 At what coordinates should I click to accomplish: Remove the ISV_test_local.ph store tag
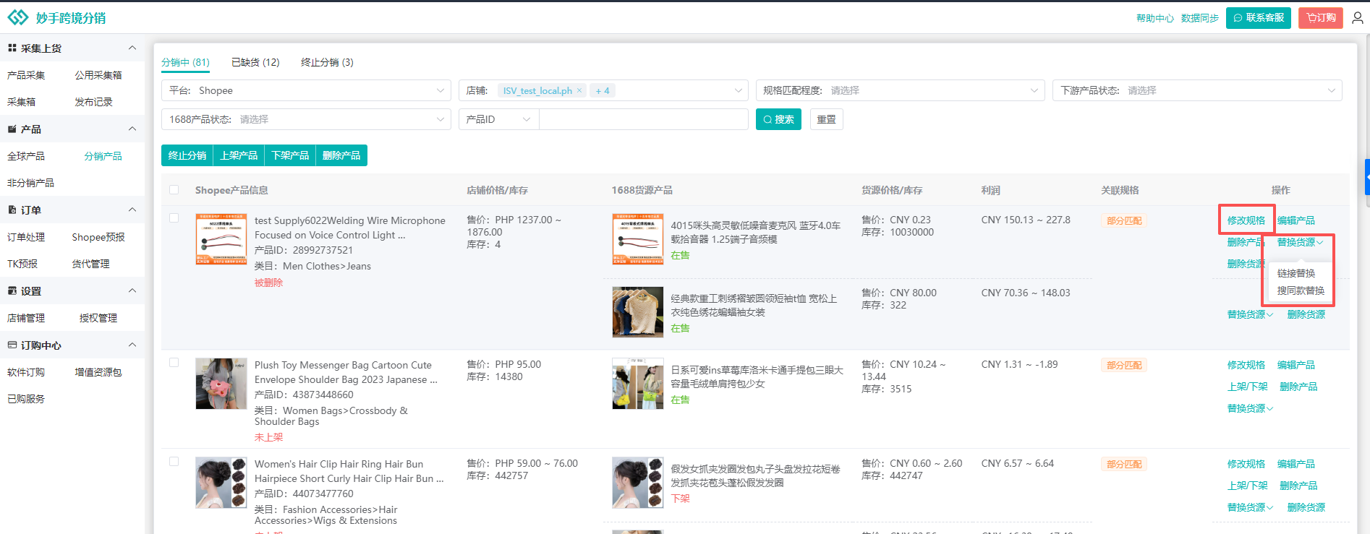tap(579, 90)
